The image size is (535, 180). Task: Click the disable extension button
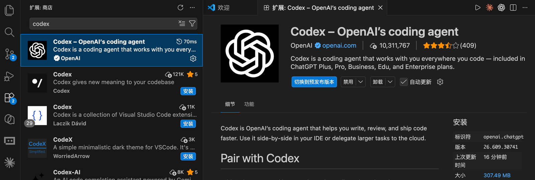348,82
